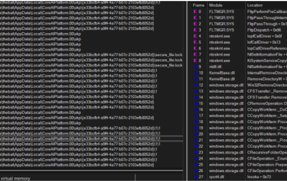
Task: Click the U icon on frame 20
Action: (195, 134)
